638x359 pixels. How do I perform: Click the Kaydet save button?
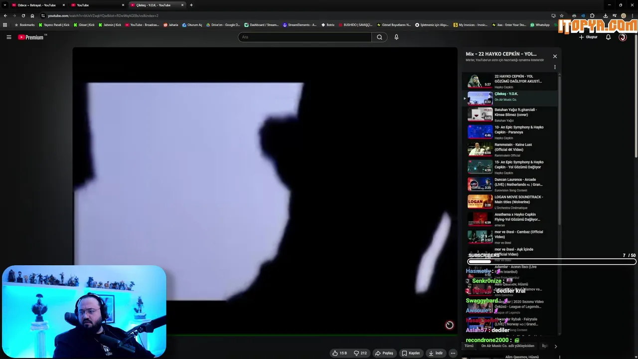click(411, 353)
